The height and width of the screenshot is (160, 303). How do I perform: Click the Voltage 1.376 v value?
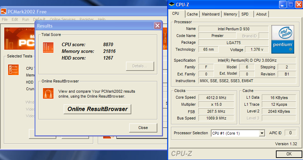(257, 49)
